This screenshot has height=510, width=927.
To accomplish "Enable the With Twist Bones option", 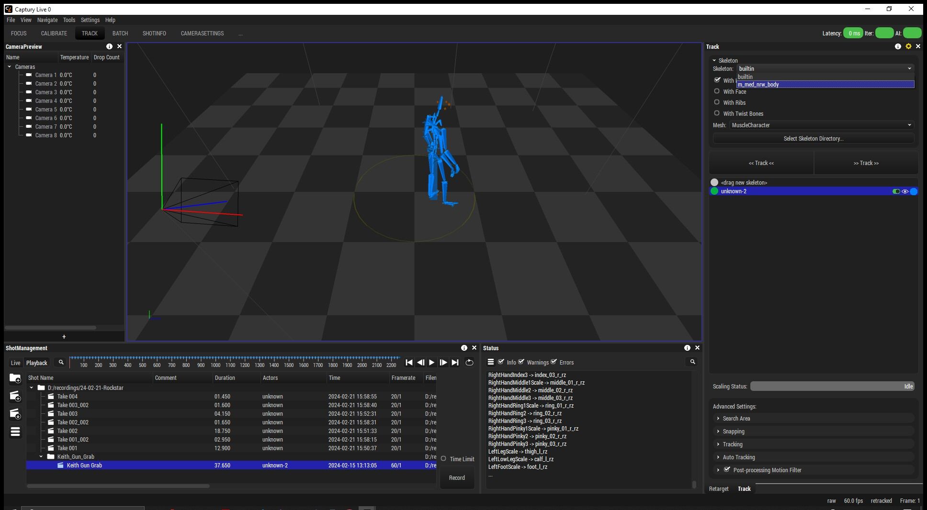I will pos(717,113).
